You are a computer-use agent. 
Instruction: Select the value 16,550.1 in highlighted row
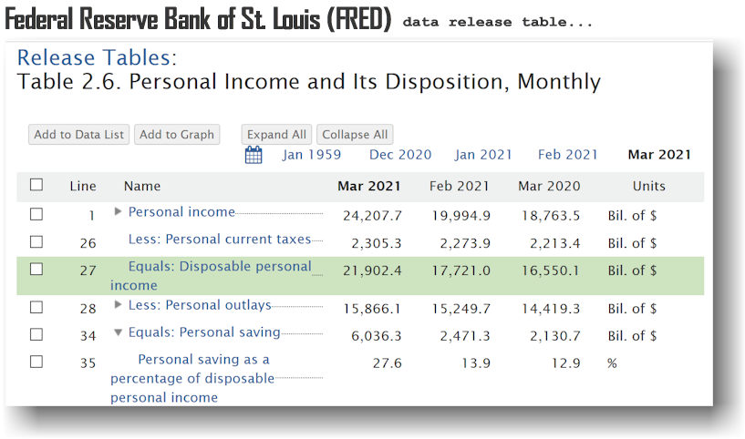coord(550,271)
